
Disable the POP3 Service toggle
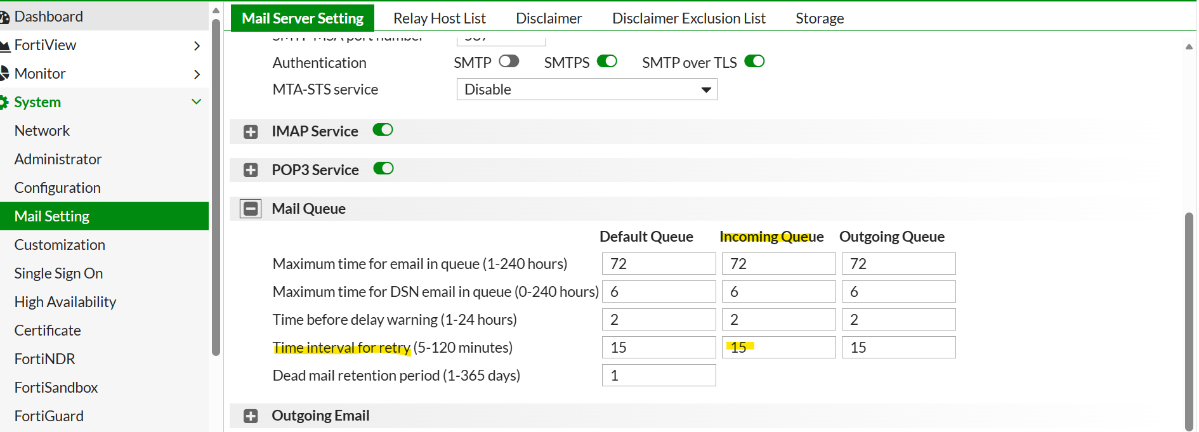383,169
